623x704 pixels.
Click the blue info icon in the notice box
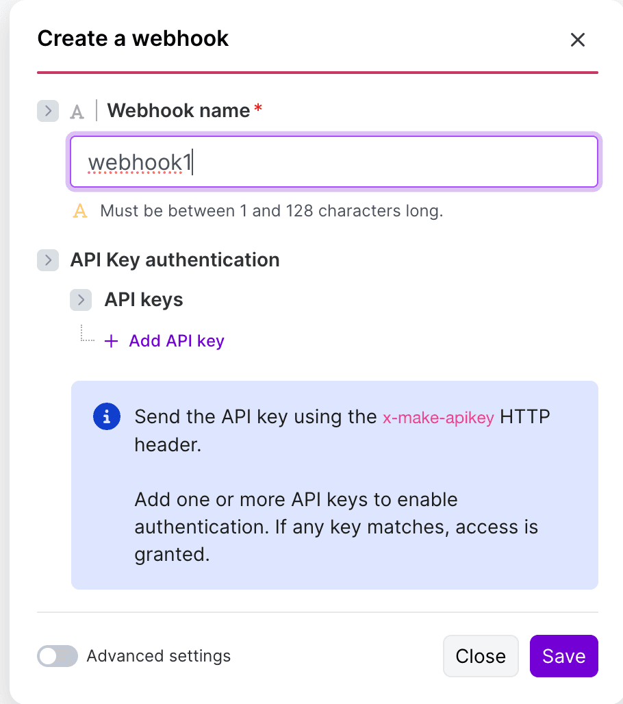click(107, 416)
